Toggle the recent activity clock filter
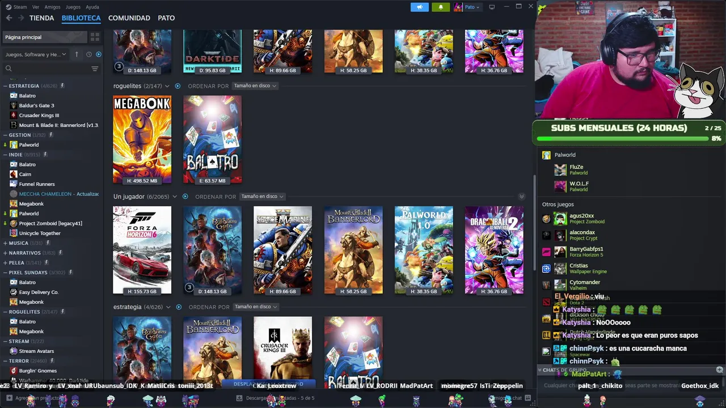The width and height of the screenshot is (726, 408). 89,54
